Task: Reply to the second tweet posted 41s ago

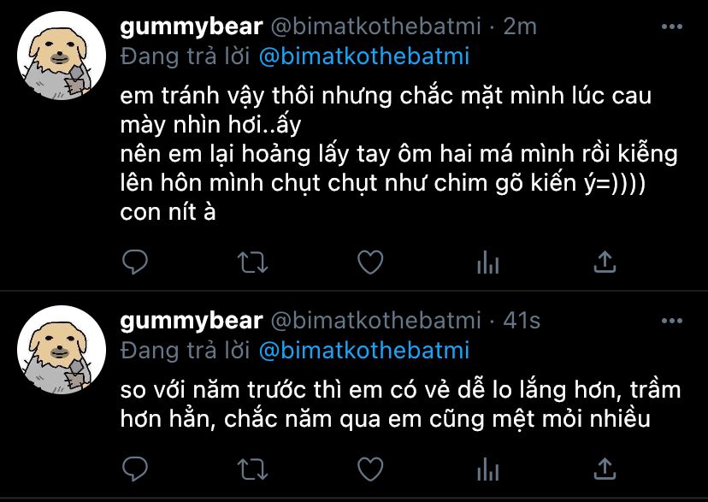Action: click(135, 469)
